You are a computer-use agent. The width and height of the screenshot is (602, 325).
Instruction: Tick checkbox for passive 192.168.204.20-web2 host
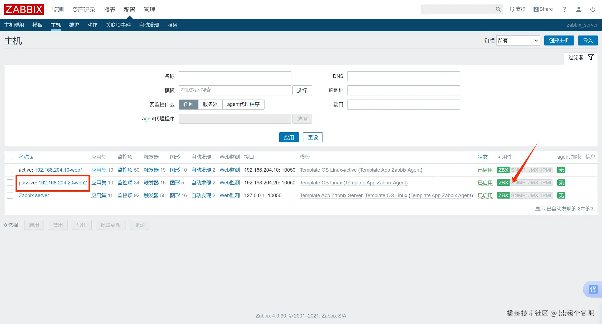click(10, 183)
